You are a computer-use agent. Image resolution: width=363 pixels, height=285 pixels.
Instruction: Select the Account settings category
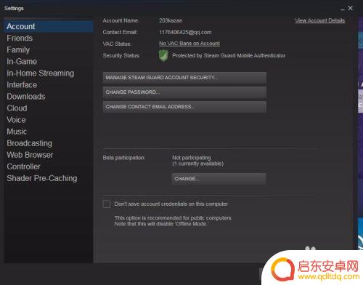[x=49, y=26]
